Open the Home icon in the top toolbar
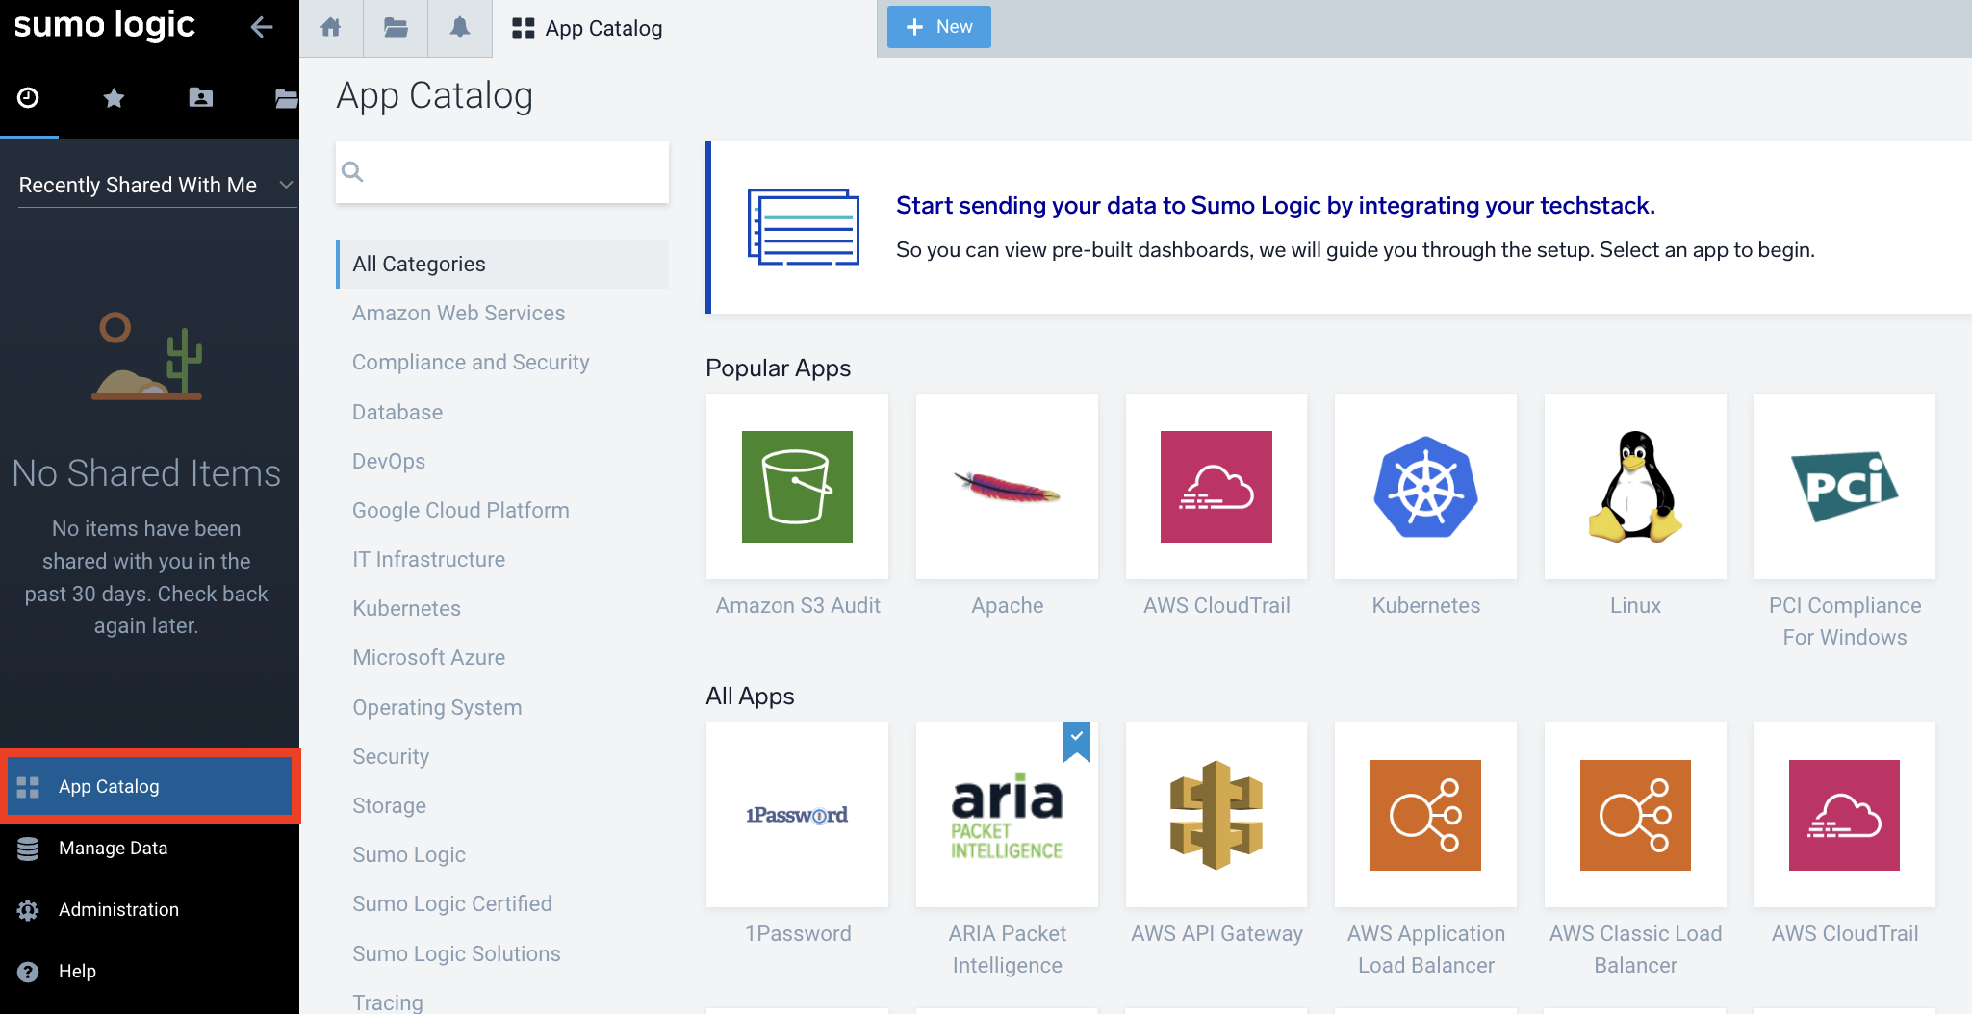1972x1014 pixels. [331, 27]
